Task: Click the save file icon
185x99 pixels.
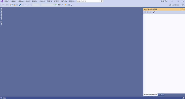Action: click(x=17, y=5)
